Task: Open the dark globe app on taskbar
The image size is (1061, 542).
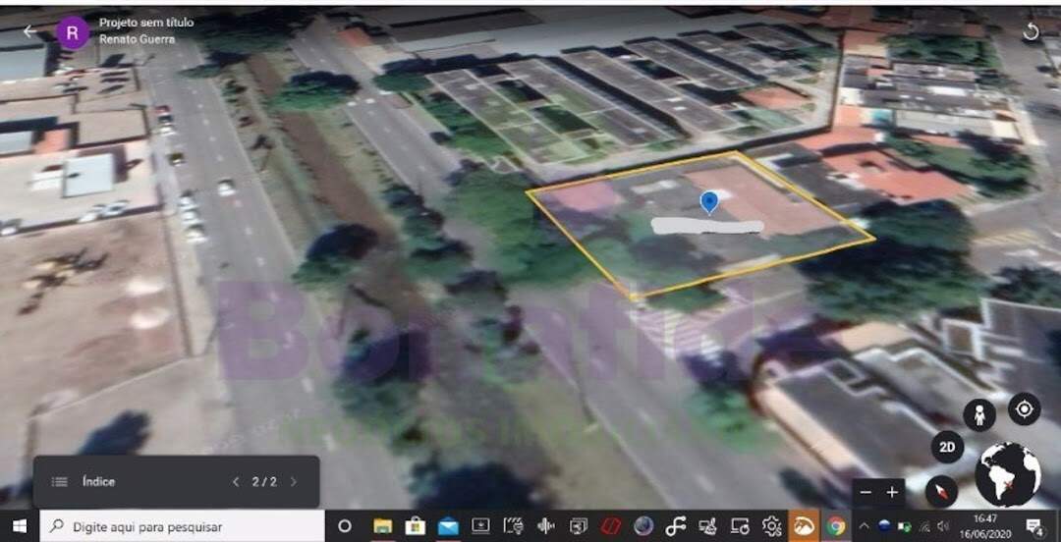Action: (642, 526)
